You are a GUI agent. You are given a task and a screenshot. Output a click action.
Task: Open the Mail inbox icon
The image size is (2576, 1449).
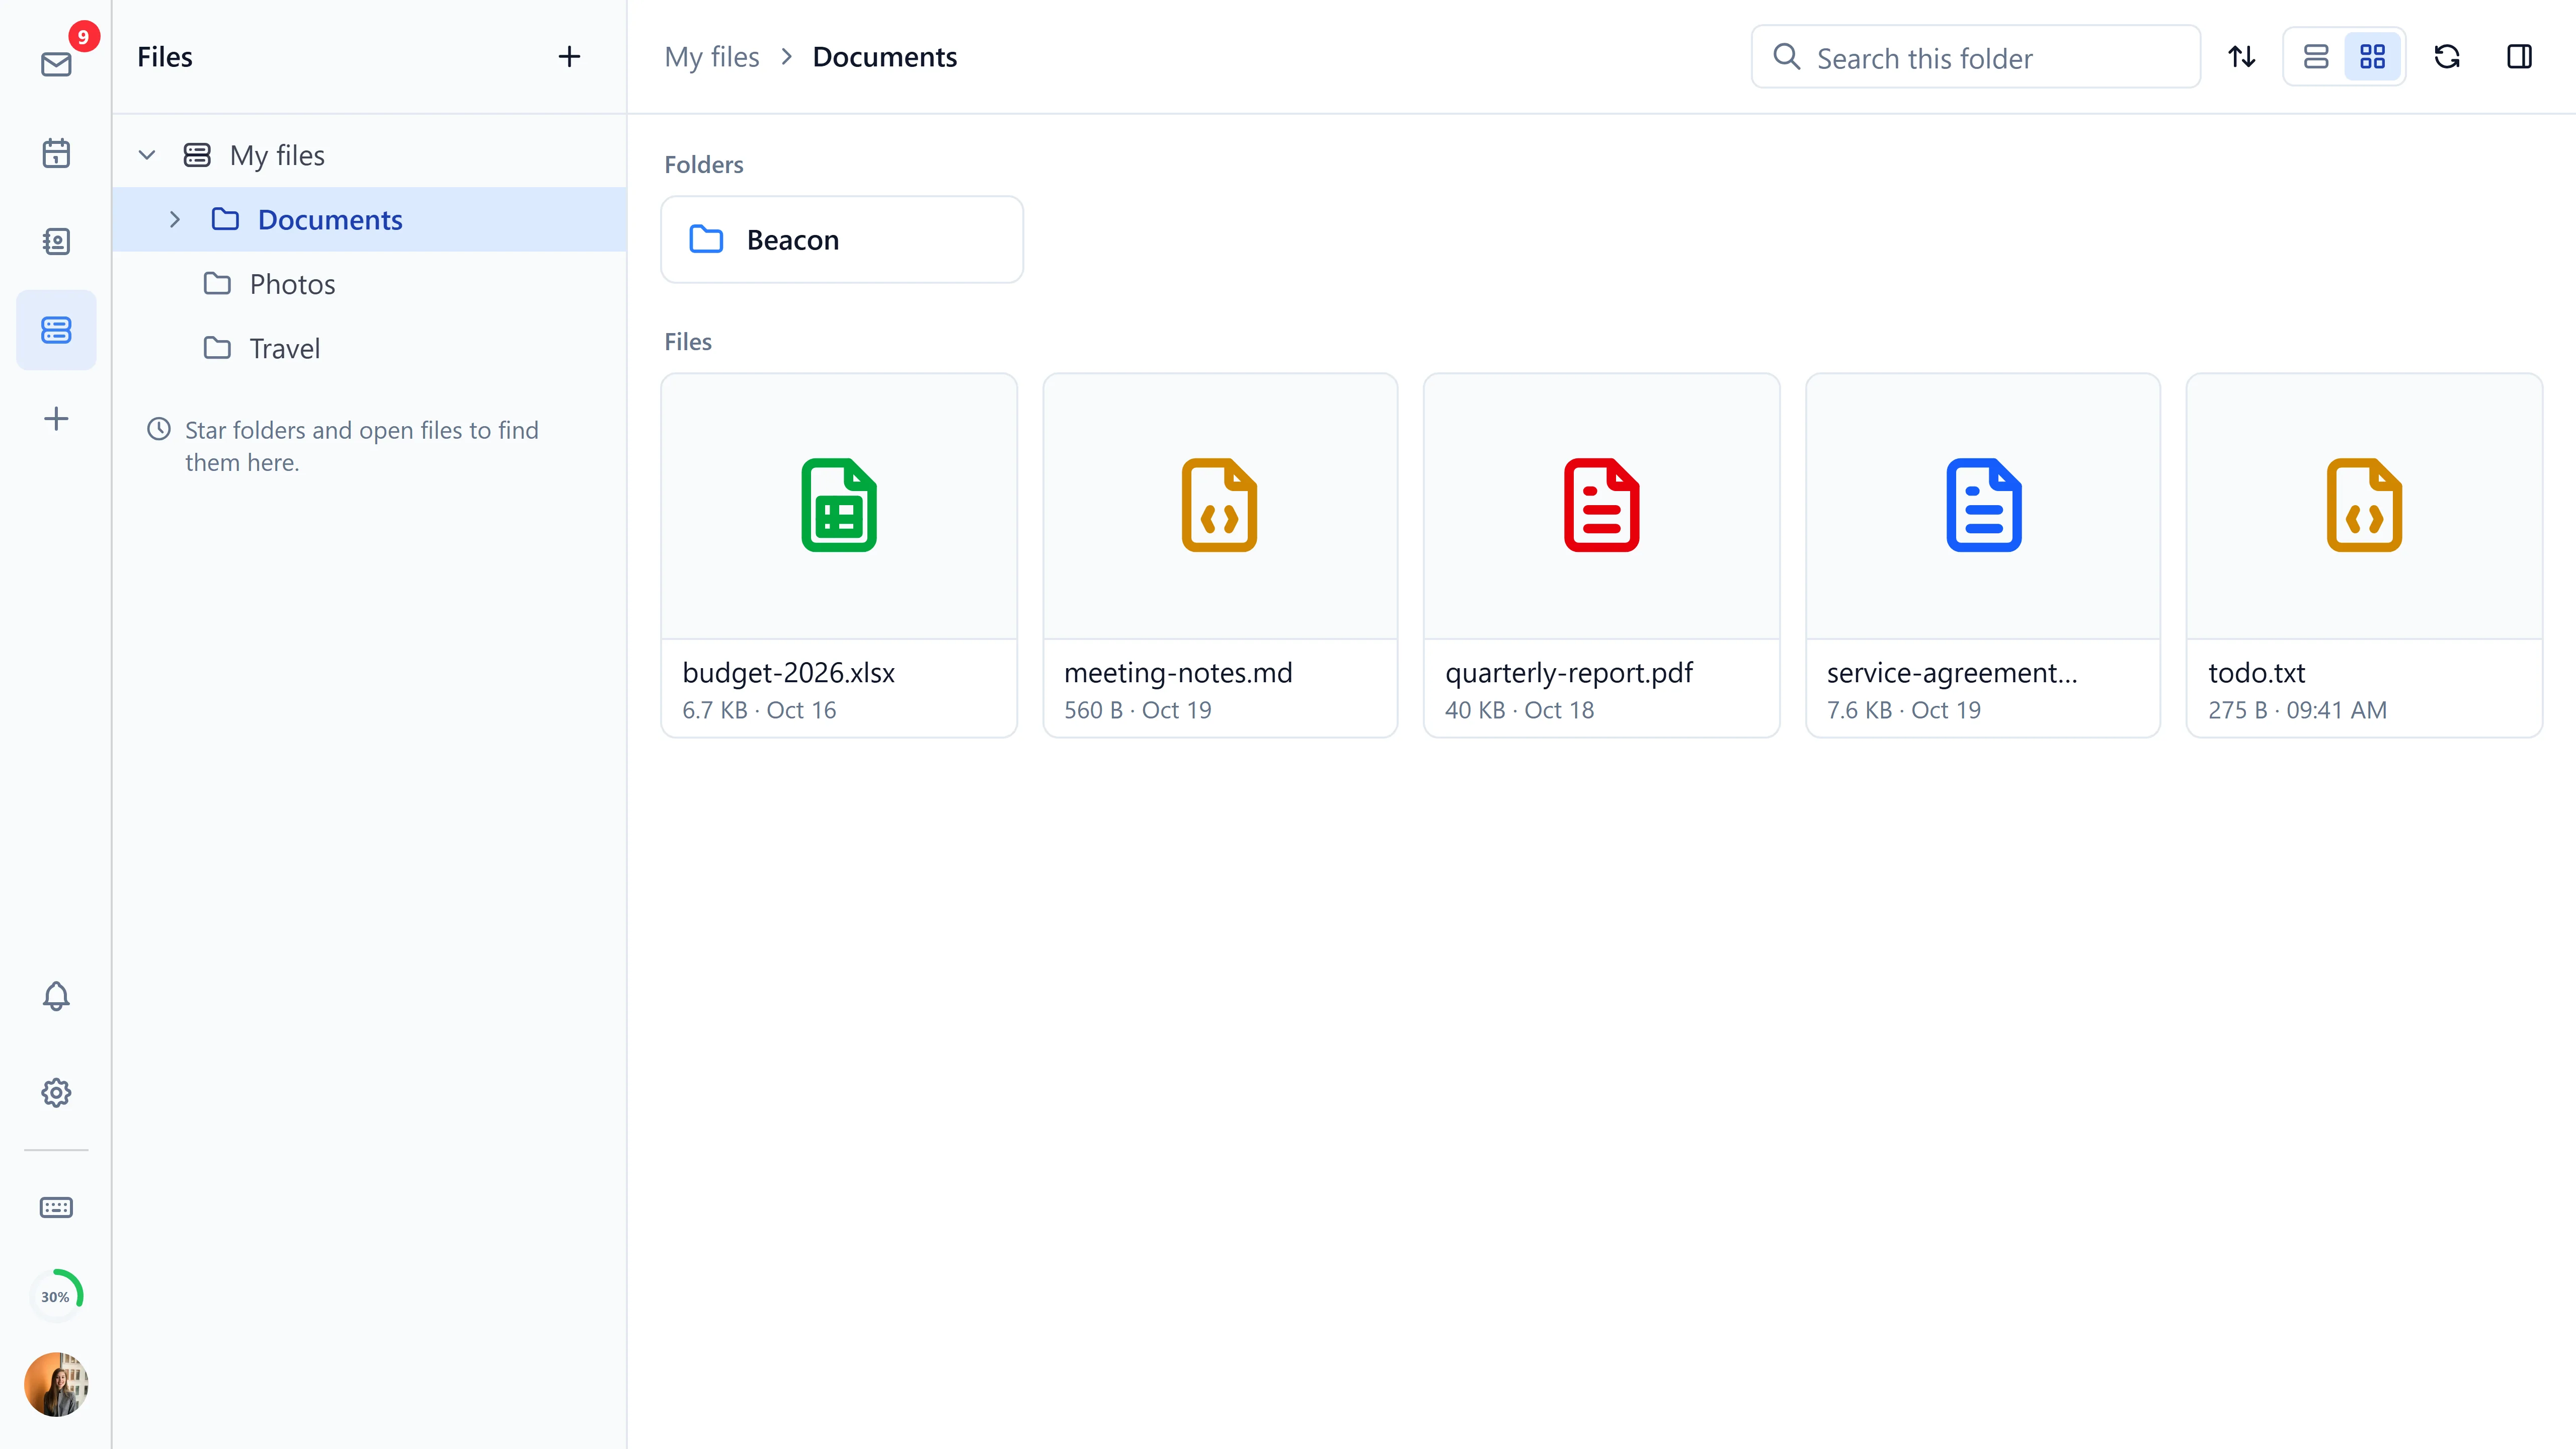coord(56,64)
